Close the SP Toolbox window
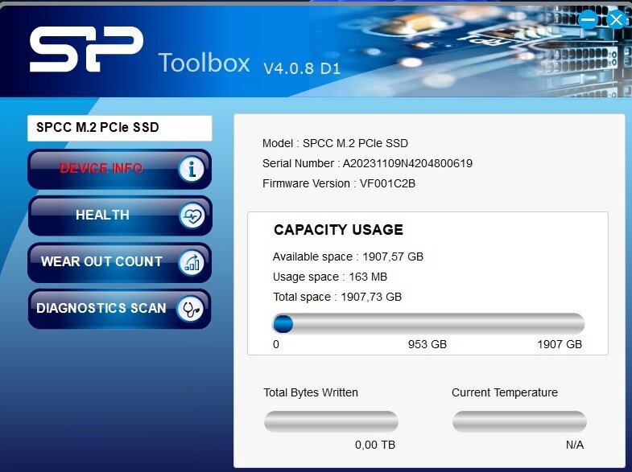The width and height of the screenshot is (632, 472). (x=616, y=19)
